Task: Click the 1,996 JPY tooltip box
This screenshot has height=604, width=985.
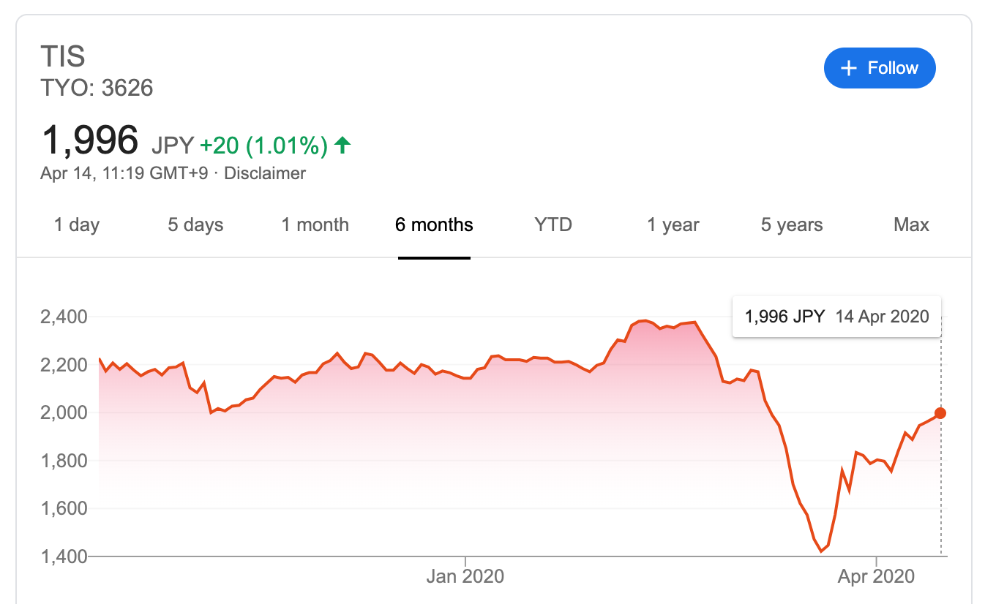Action: click(836, 317)
